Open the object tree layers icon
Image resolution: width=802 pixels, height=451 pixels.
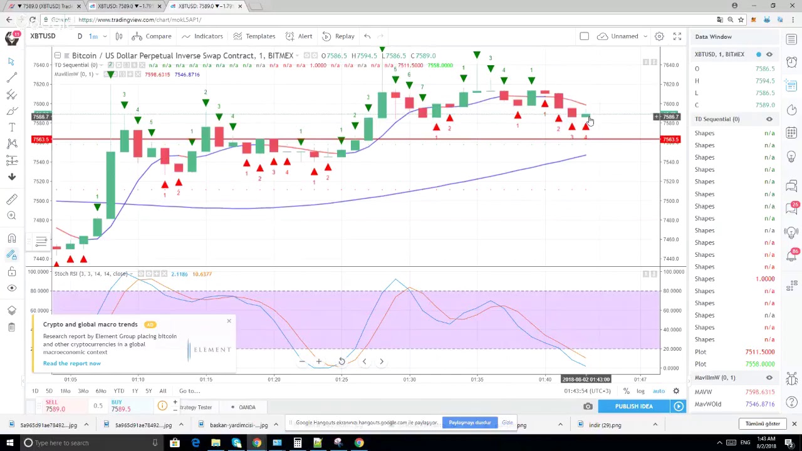(11, 311)
